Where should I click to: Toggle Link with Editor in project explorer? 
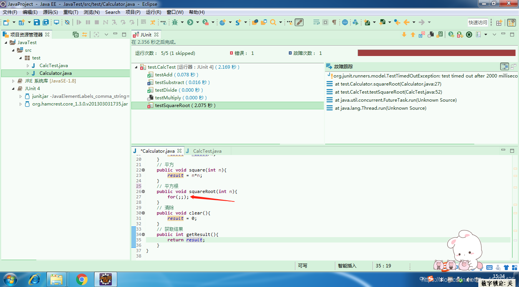click(85, 35)
